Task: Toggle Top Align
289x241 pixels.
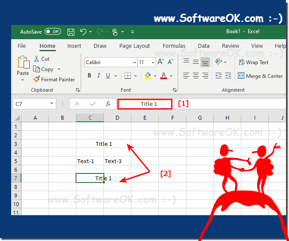Action: coord(186,62)
